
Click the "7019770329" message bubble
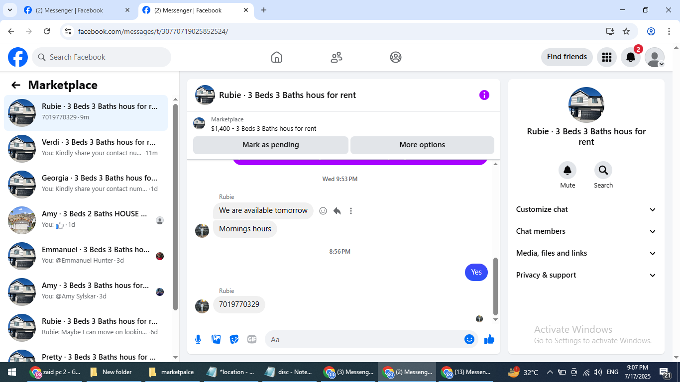coord(239,304)
